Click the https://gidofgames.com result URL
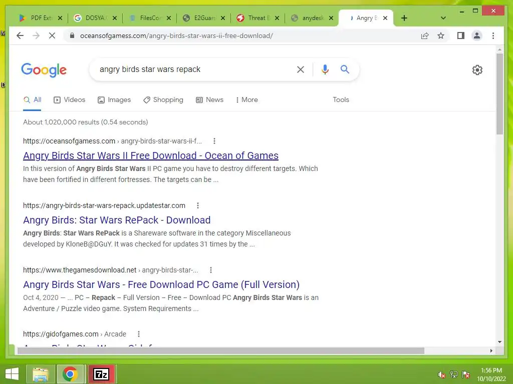The image size is (513, 384). click(x=61, y=334)
